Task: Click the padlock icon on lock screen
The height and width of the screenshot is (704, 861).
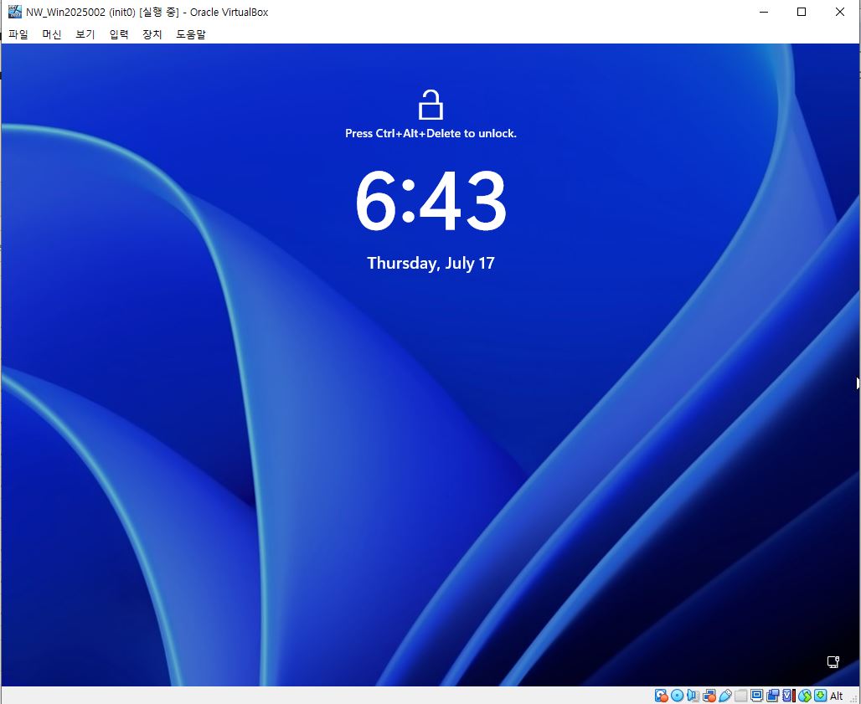Action: (x=431, y=105)
